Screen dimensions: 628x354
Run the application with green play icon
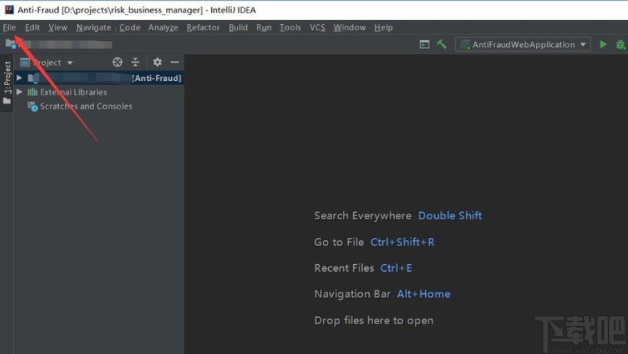pos(603,44)
